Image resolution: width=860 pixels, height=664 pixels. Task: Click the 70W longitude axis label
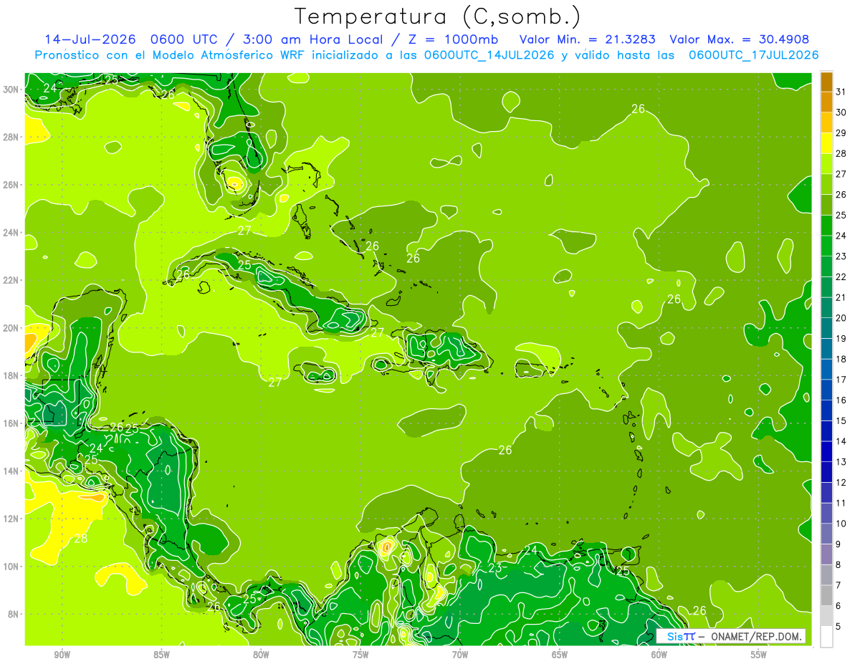coord(460,655)
